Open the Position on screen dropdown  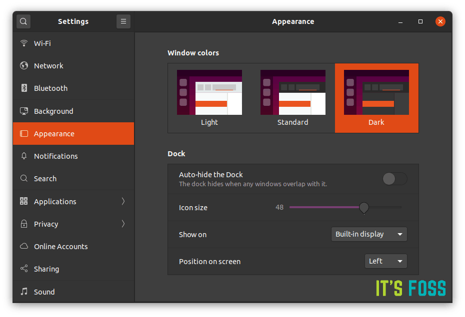click(385, 261)
